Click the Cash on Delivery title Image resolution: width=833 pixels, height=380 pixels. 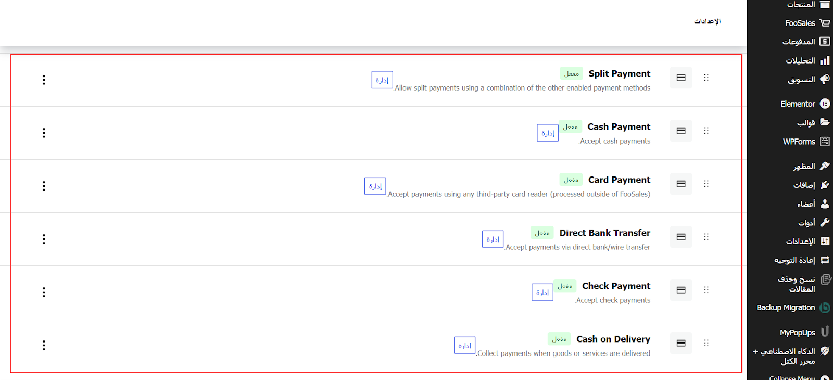(x=613, y=339)
